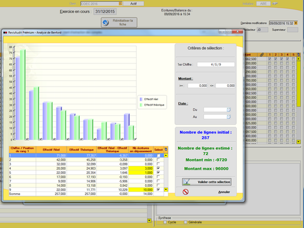Click the Effectif Réel - Effectif Théorique header
304x228 pixels.
(x=112, y=149)
